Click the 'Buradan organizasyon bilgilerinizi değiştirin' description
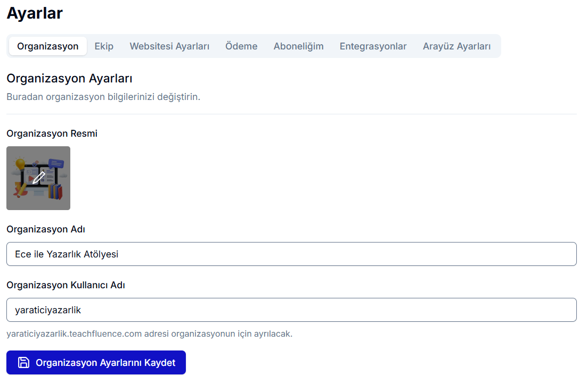The height and width of the screenshot is (384, 580). click(103, 97)
